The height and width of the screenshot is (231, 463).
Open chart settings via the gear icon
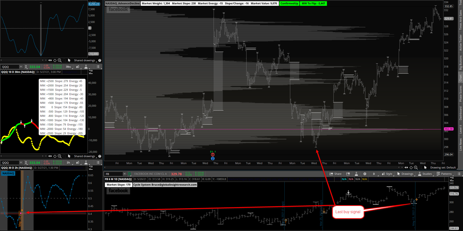365,174
